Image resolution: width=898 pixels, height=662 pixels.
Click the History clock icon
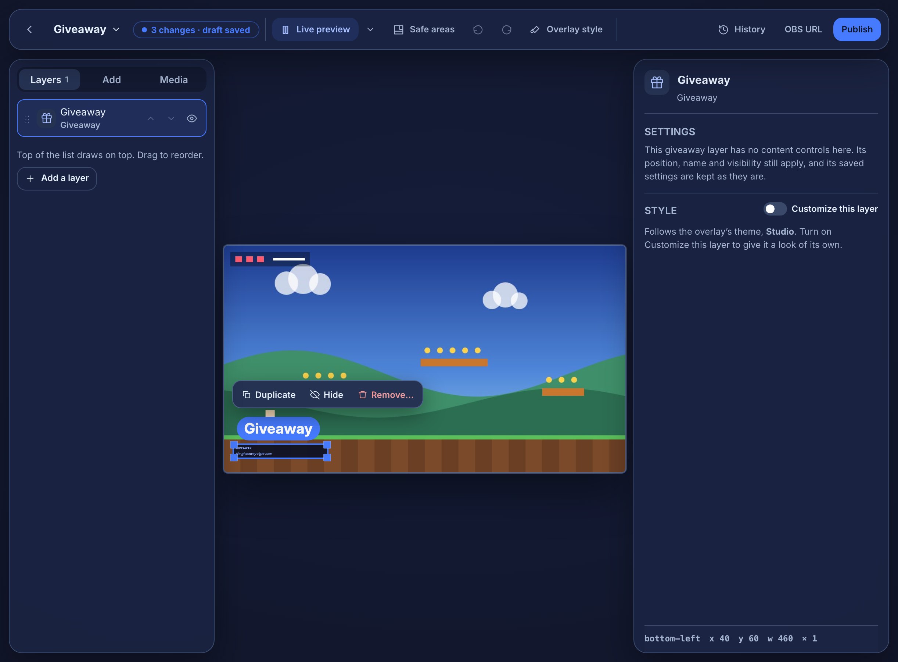pos(723,30)
